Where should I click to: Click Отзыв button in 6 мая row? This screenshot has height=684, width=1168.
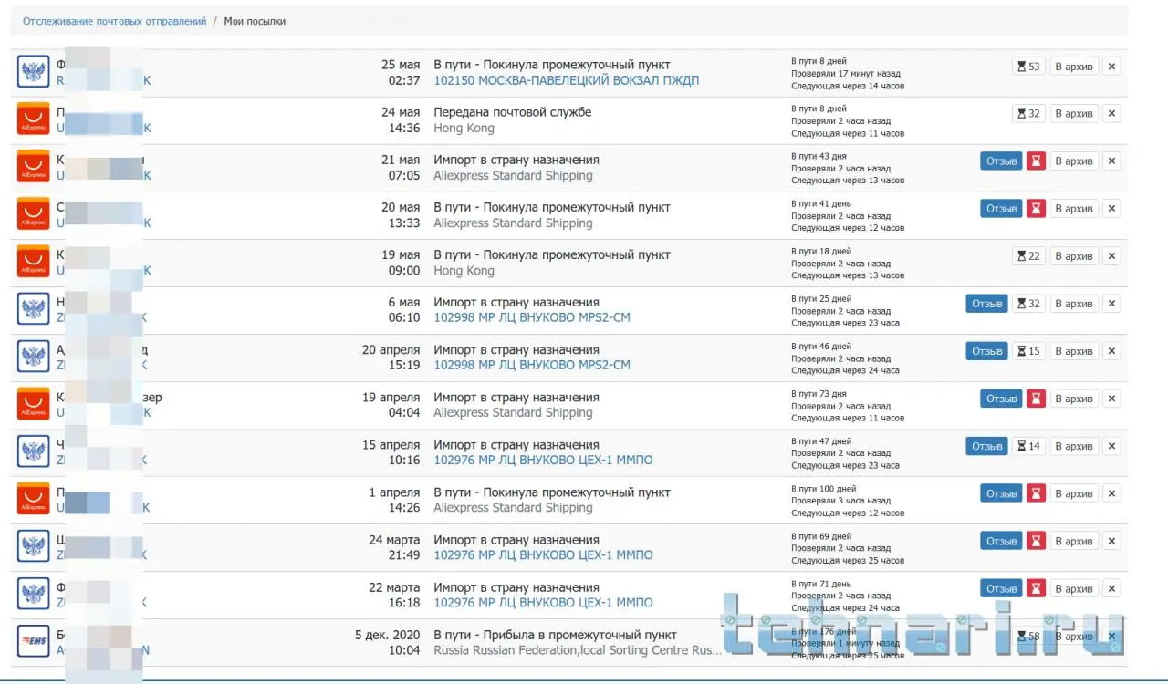(987, 304)
